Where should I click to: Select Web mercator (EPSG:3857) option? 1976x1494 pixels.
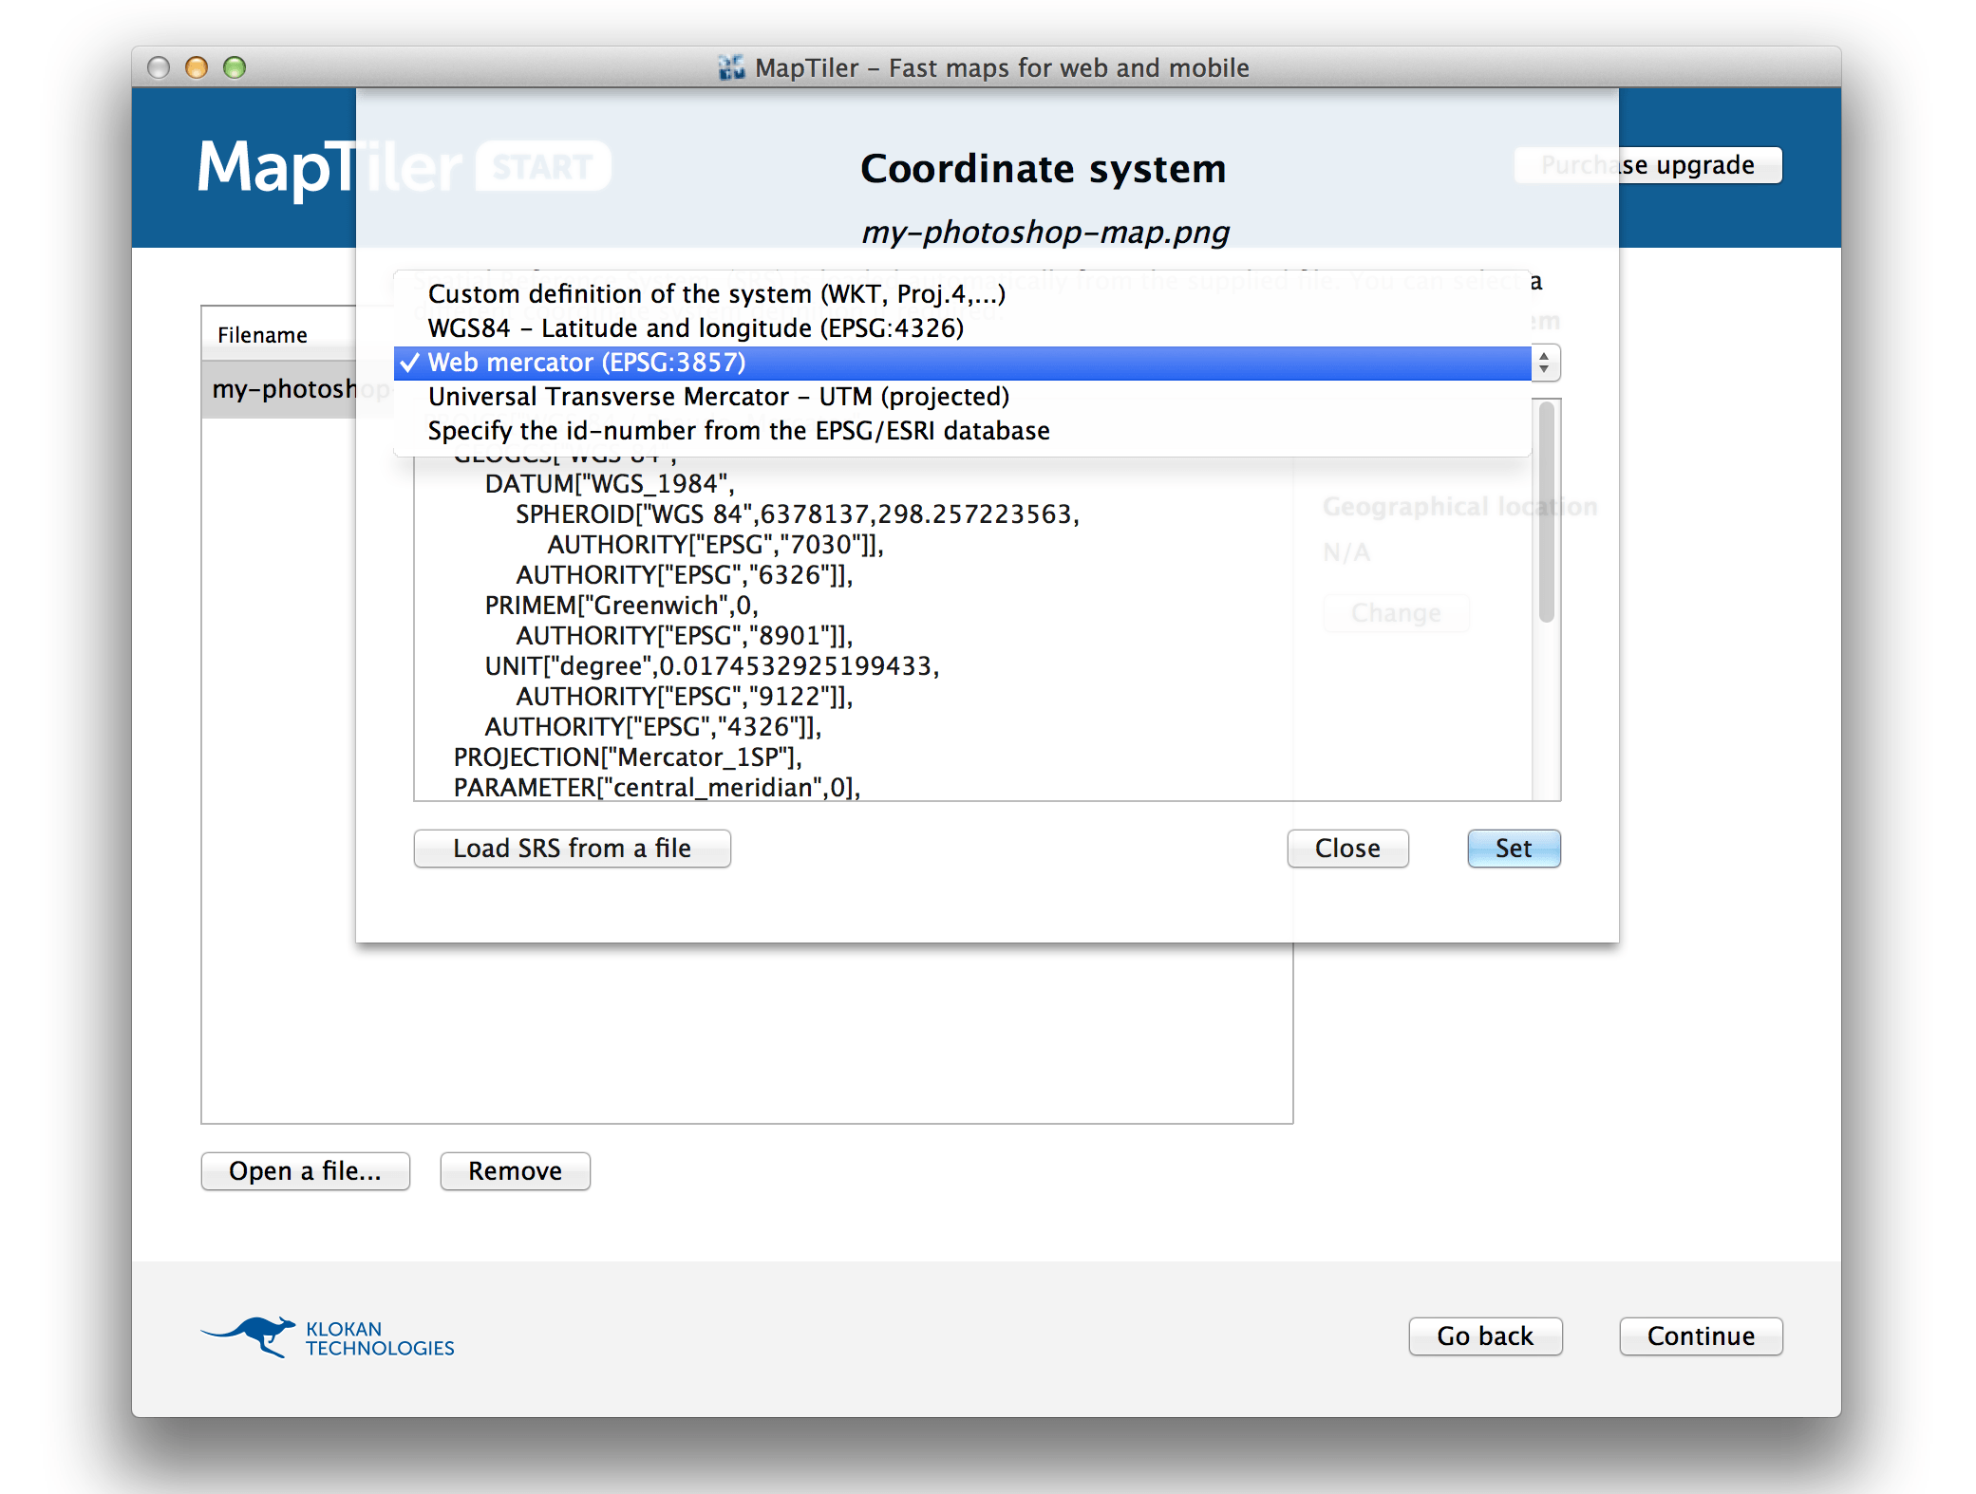coord(962,363)
